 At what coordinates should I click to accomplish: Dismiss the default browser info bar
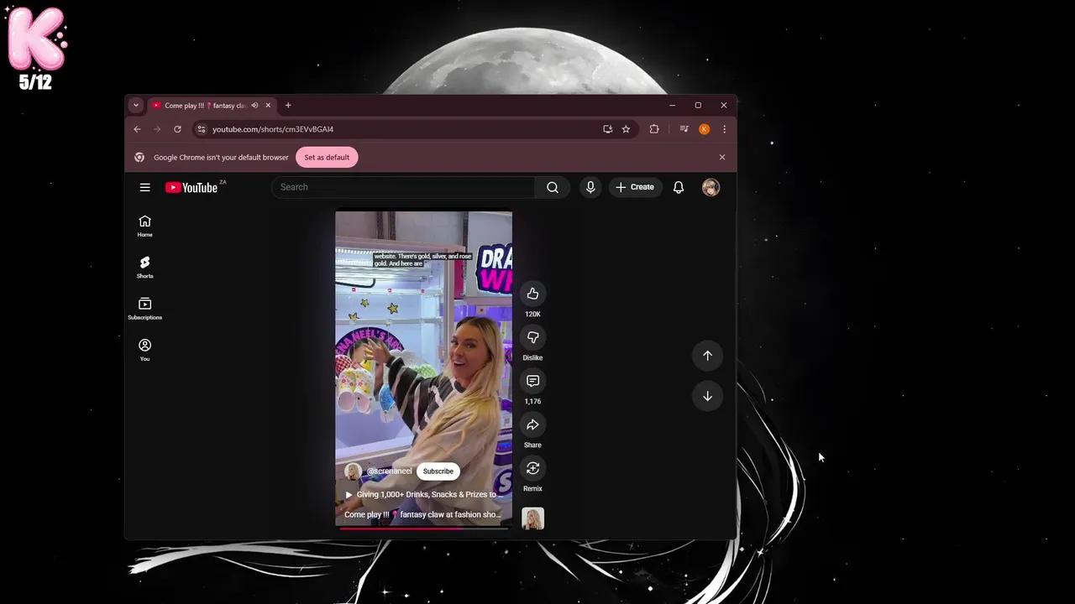tap(721, 157)
